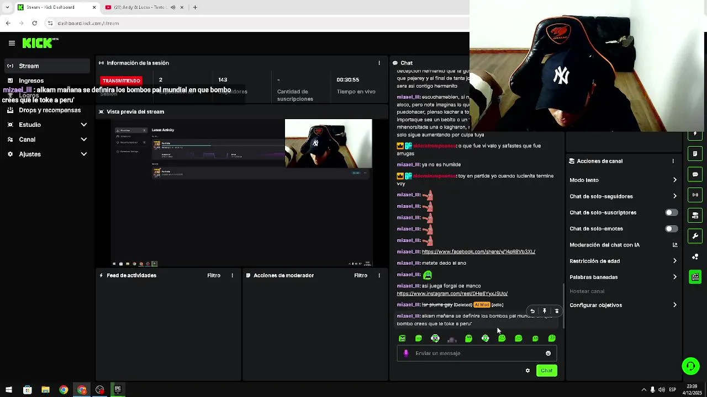Click the reply arrow on hovered chat message
The height and width of the screenshot is (397, 707).
(x=532, y=311)
